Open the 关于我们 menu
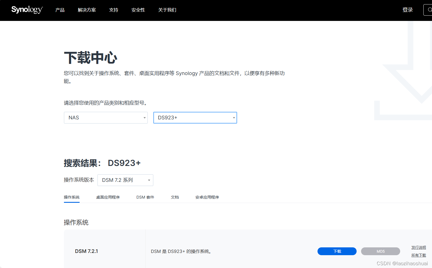 click(x=167, y=10)
